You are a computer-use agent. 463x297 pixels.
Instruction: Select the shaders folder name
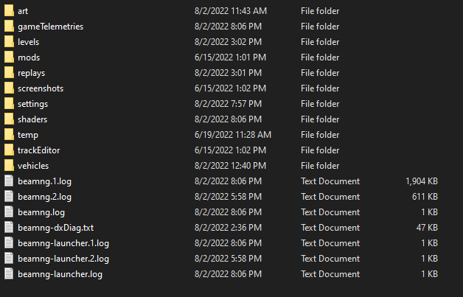click(x=32, y=119)
